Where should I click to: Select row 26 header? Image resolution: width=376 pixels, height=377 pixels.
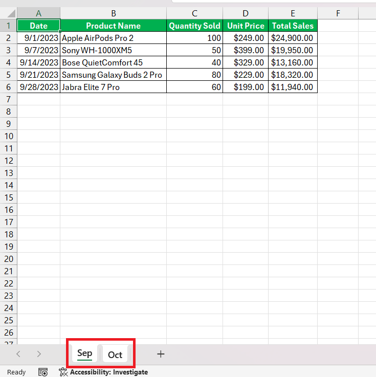pos(8,332)
